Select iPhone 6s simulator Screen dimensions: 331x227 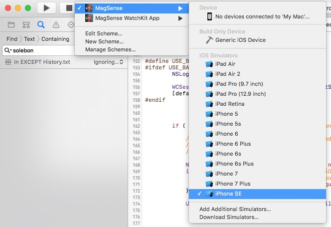[x=257, y=154]
